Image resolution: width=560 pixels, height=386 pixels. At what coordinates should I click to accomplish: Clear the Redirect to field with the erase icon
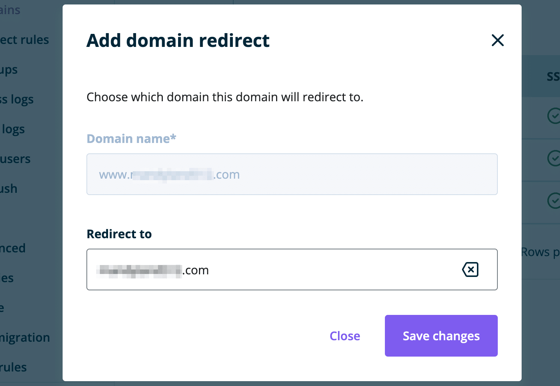[x=470, y=269]
